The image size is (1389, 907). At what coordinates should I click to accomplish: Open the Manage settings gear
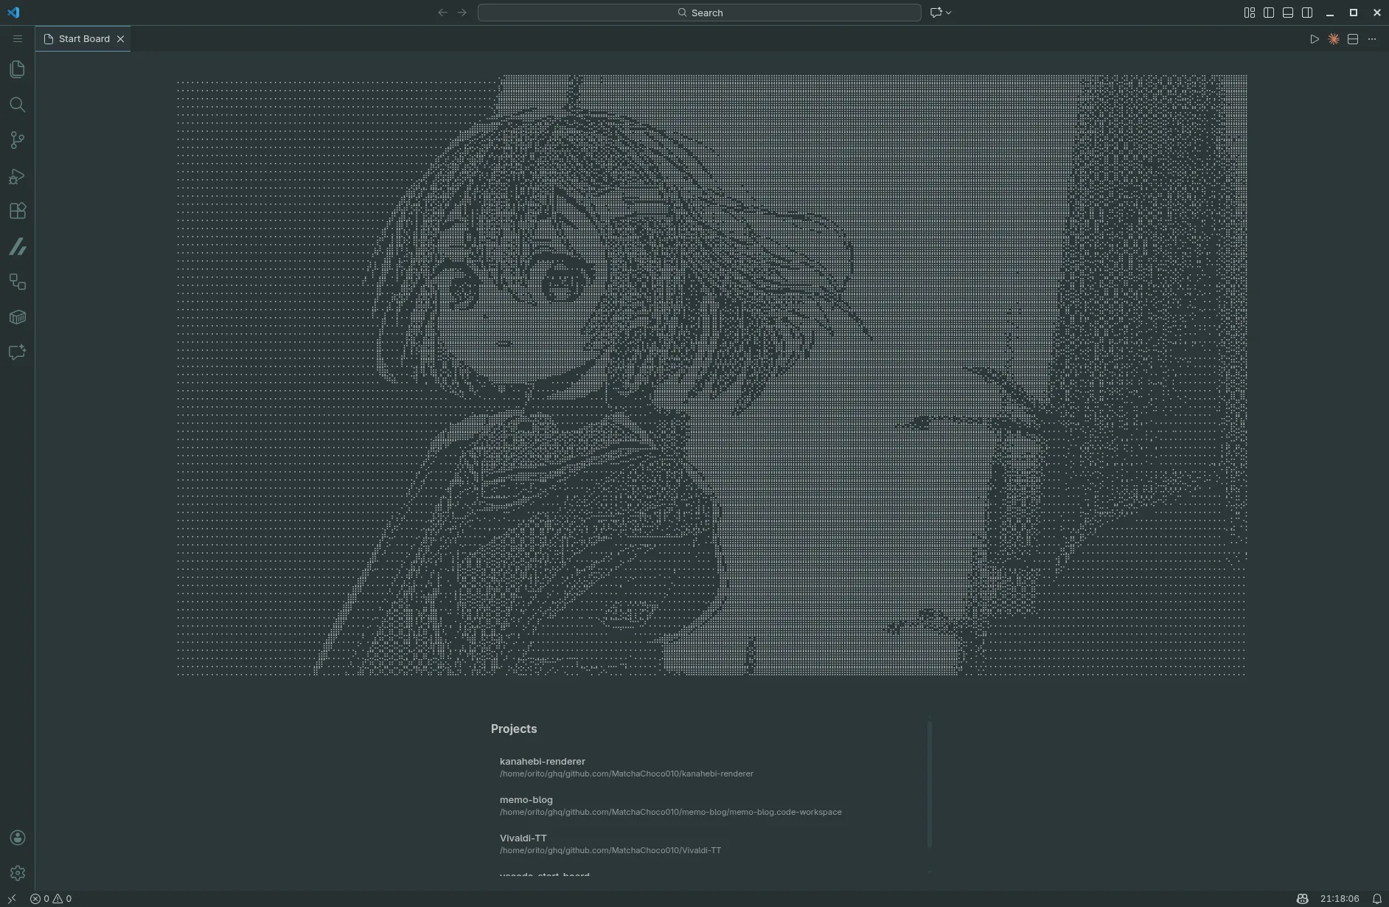(x=17, y=872)
